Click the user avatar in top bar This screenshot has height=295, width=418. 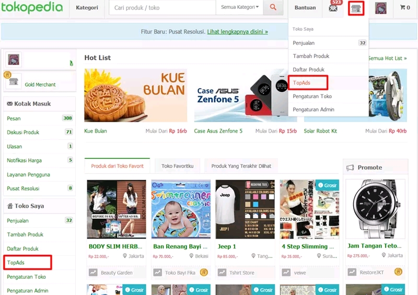tap(381, 8)
